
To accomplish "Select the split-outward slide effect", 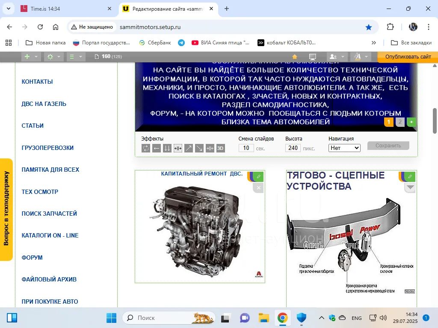I will point(178,148).
